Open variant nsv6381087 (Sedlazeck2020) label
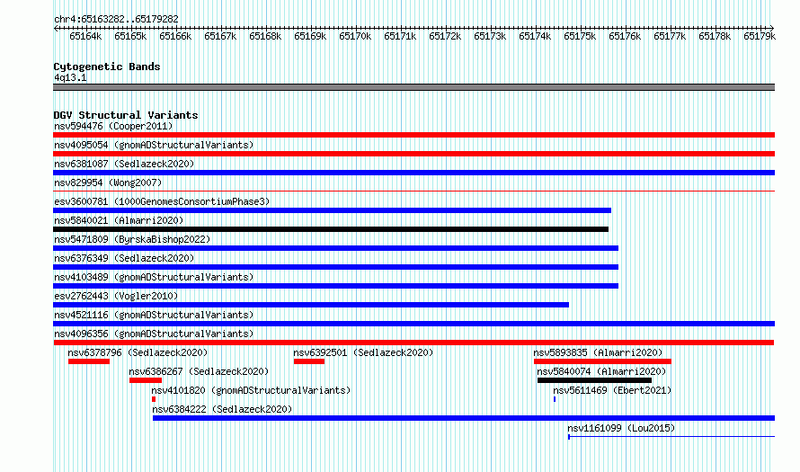This screenshot has height=472, width=800. click(x=124, y=164)
